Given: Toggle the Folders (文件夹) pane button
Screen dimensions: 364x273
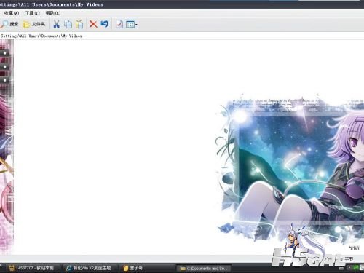Looking at the screenshot, I should click(x=33, y=24).
